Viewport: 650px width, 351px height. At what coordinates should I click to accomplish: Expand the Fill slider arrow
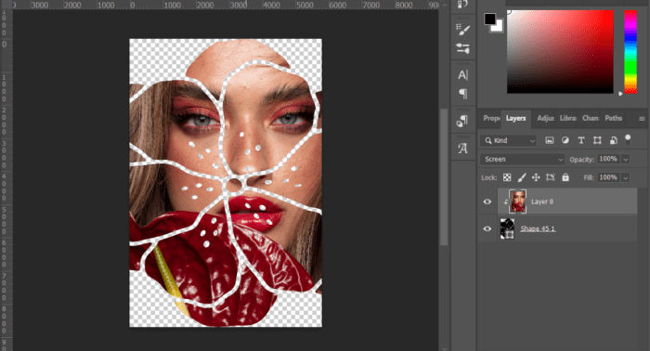[x=626, y=177]
